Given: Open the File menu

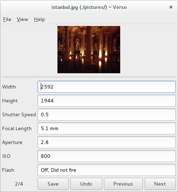Looking at the screenshot, I should (7, 19).
